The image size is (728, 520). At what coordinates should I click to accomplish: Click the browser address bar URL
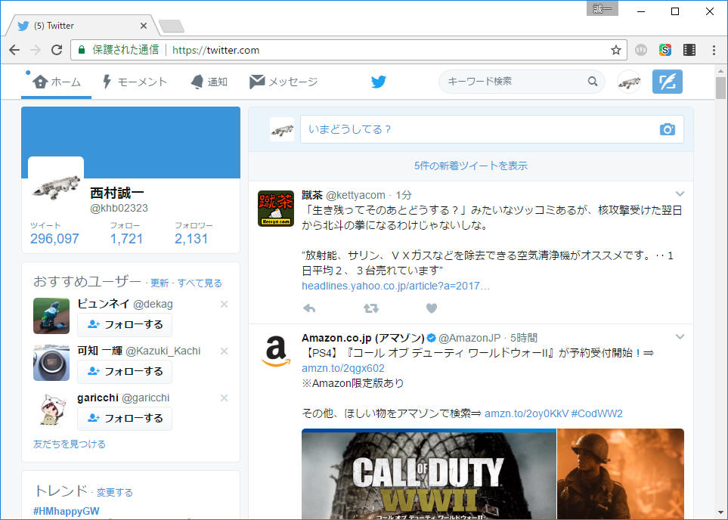tap(216, 50)
